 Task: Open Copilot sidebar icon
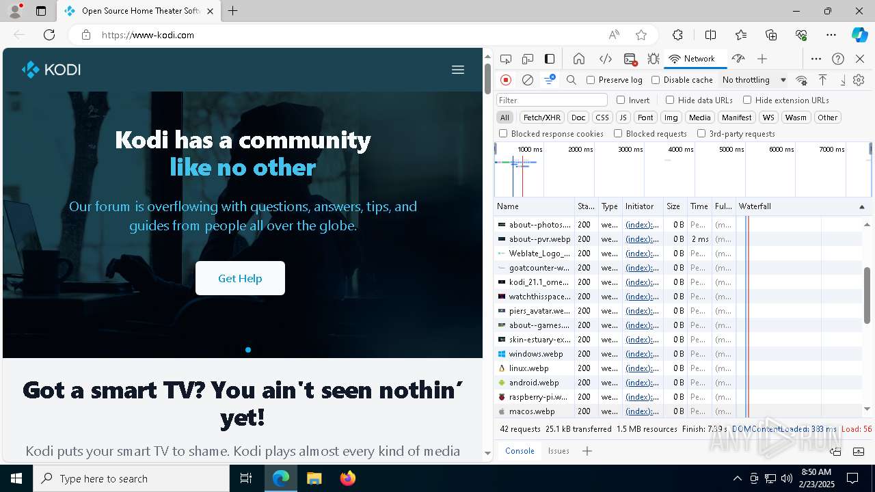pos(859,35)
